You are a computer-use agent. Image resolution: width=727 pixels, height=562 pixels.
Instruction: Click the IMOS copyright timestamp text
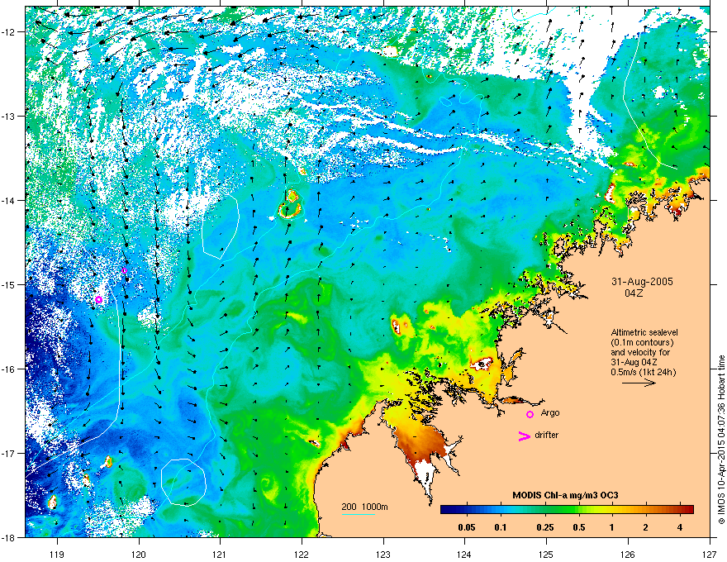tap(721, 440)
